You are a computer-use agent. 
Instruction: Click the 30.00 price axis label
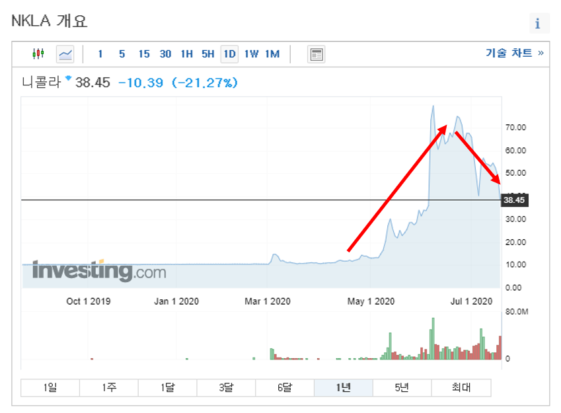click(515, 219)
